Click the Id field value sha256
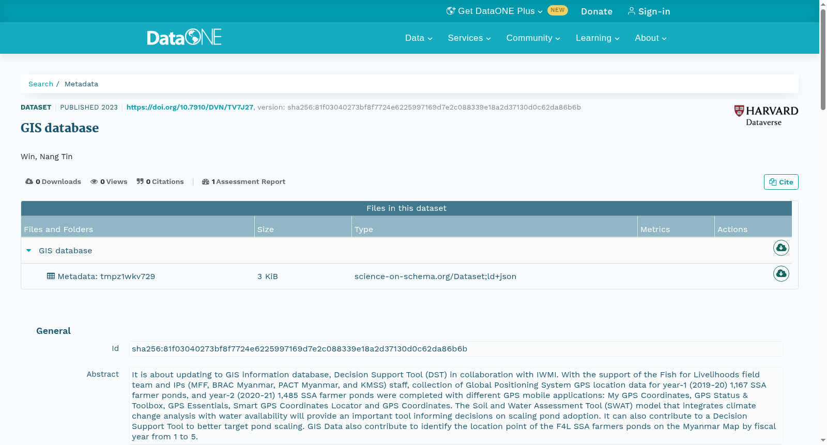827x445 pixels. coord(456,349)
